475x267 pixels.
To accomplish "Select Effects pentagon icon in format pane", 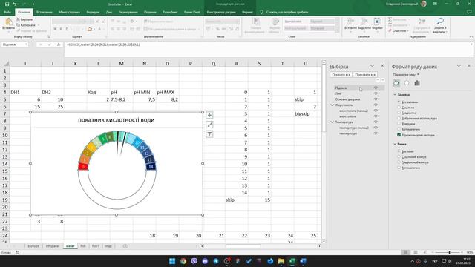I will 407,83.
